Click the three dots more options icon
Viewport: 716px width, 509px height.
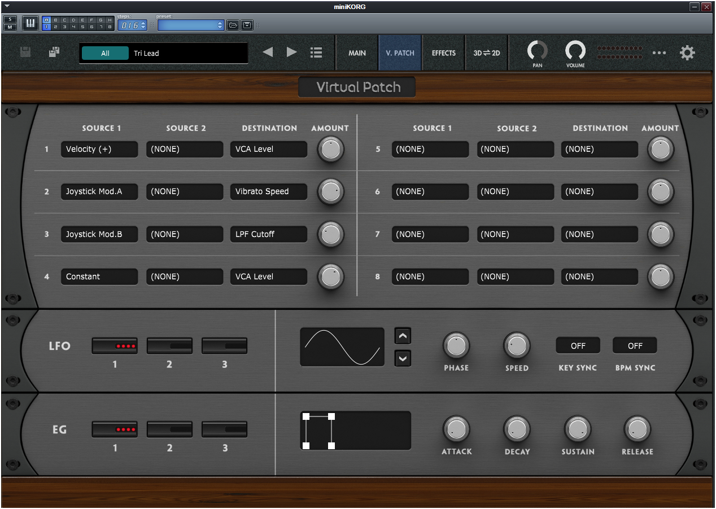[659, 53]
